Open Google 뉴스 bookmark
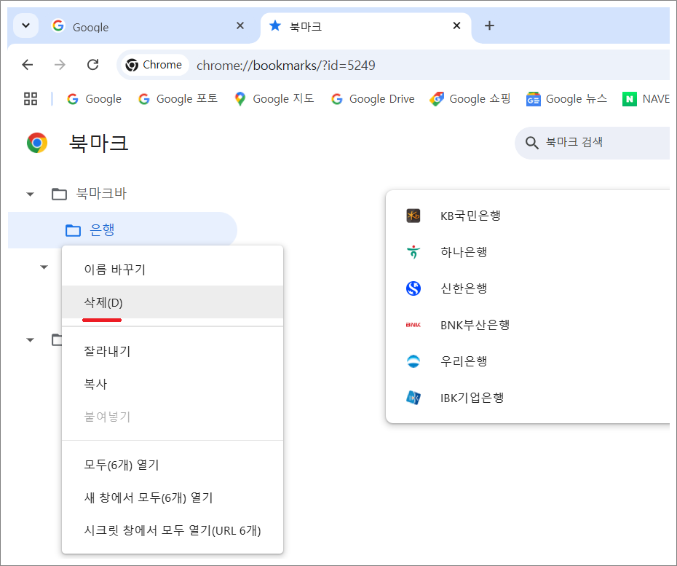This screenshot has height=566, width=677. point(567,99)
